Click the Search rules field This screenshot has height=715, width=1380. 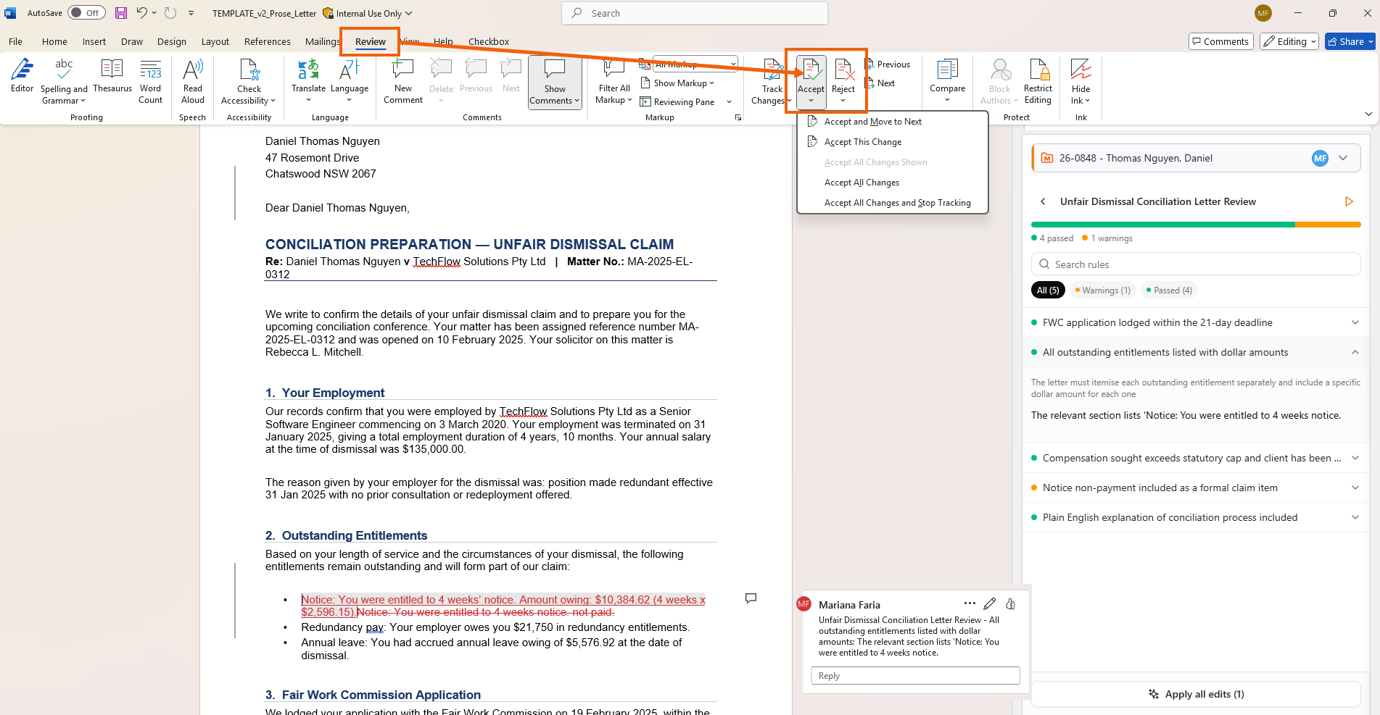click(1195, 264)
